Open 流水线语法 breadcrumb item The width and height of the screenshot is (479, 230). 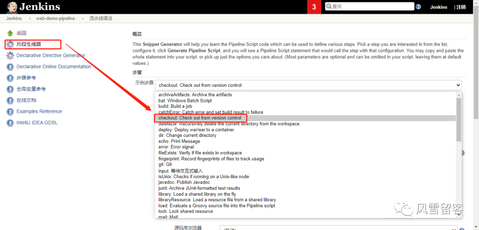click(x=101, y=18)
